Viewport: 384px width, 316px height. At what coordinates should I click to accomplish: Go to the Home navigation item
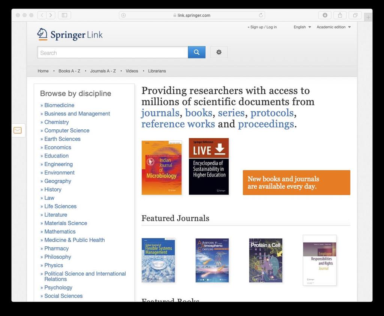(43, 71)
